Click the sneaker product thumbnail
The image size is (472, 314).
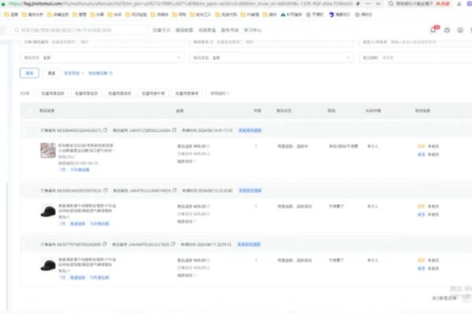click(x=48, y=150)
